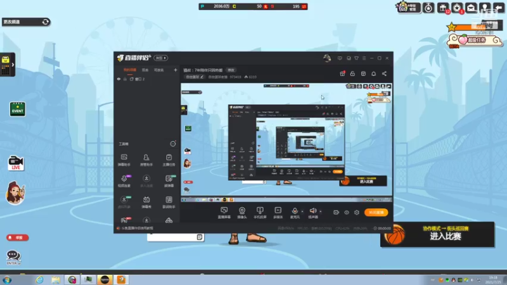Open the EVENT board icon in the game
The image size is (507, 285).
[18, 109]
